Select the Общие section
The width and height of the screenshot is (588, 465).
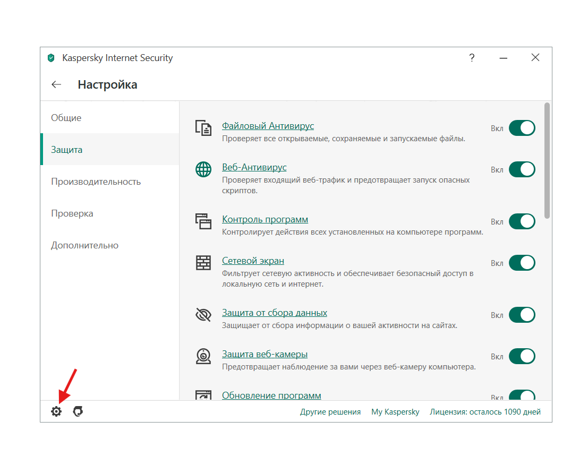tap(109, 118)
